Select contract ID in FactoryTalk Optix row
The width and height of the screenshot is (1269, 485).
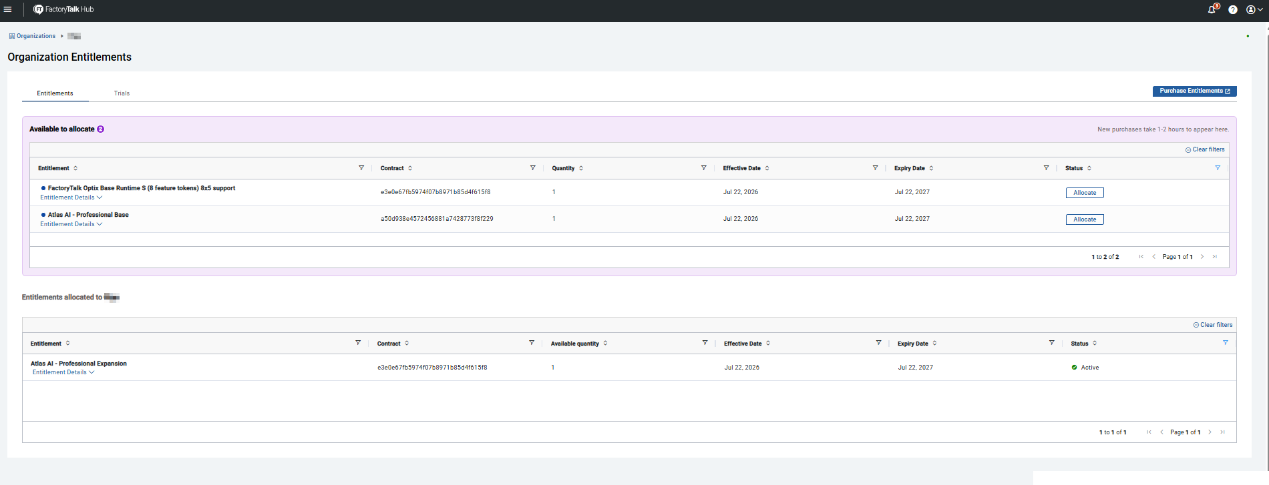(x=435, y=192)
